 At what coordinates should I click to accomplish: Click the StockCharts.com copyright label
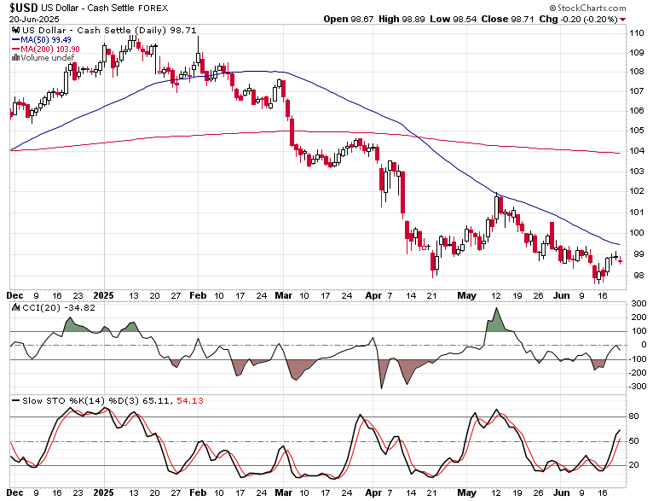(x=587, y=8)
